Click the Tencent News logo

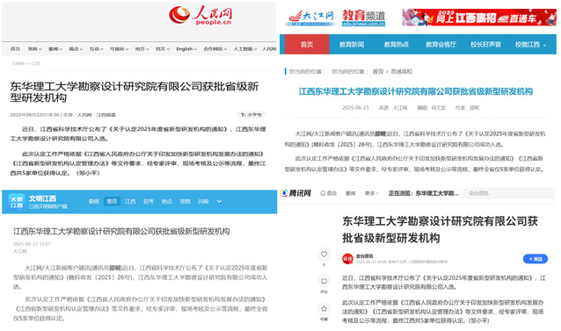pos(295,193)
